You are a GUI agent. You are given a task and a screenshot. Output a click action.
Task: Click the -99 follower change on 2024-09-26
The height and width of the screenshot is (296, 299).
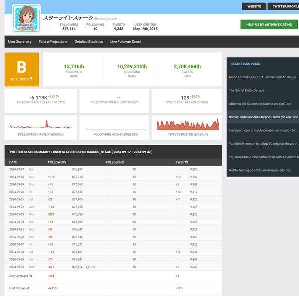pos(50,237)
